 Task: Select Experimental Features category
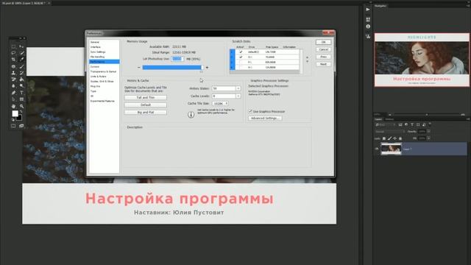(102, 102)
